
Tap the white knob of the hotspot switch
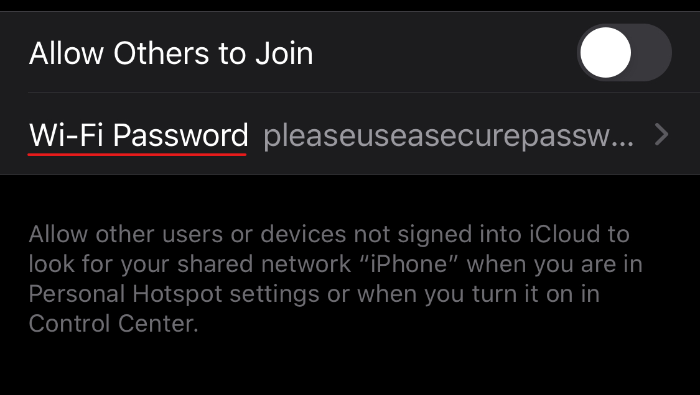click(605, 53)
